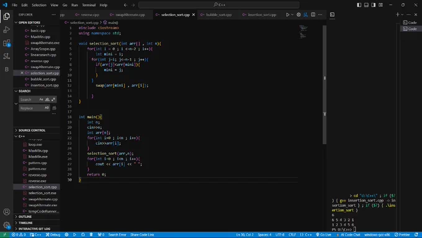Open the Extensions view in the activity bar
Image resolution: width=422 pixels, height=238 pixels.
pos(6,43)
